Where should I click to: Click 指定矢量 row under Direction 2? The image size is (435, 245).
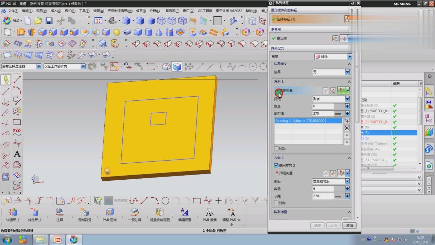coord(298,173)
